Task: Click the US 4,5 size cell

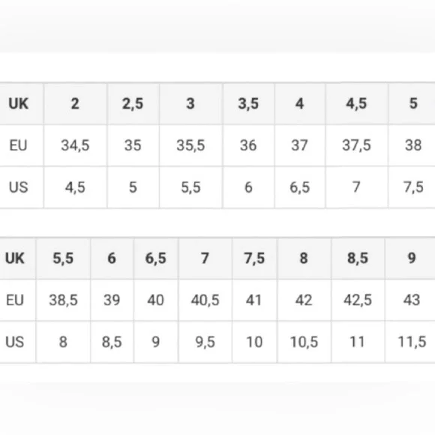Action: tap(75, 187)
